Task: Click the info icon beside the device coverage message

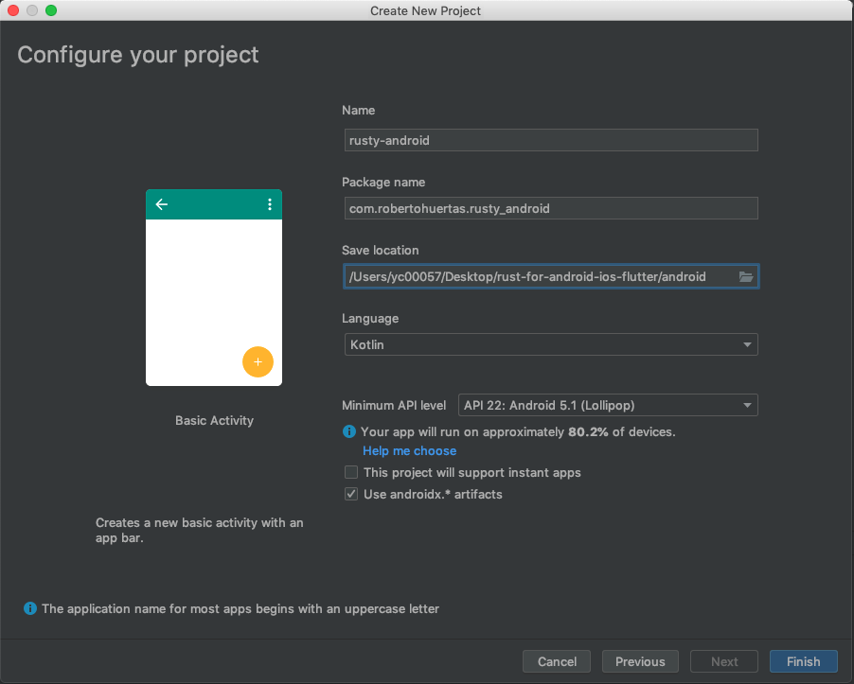Action: click(x=349, y=431)
